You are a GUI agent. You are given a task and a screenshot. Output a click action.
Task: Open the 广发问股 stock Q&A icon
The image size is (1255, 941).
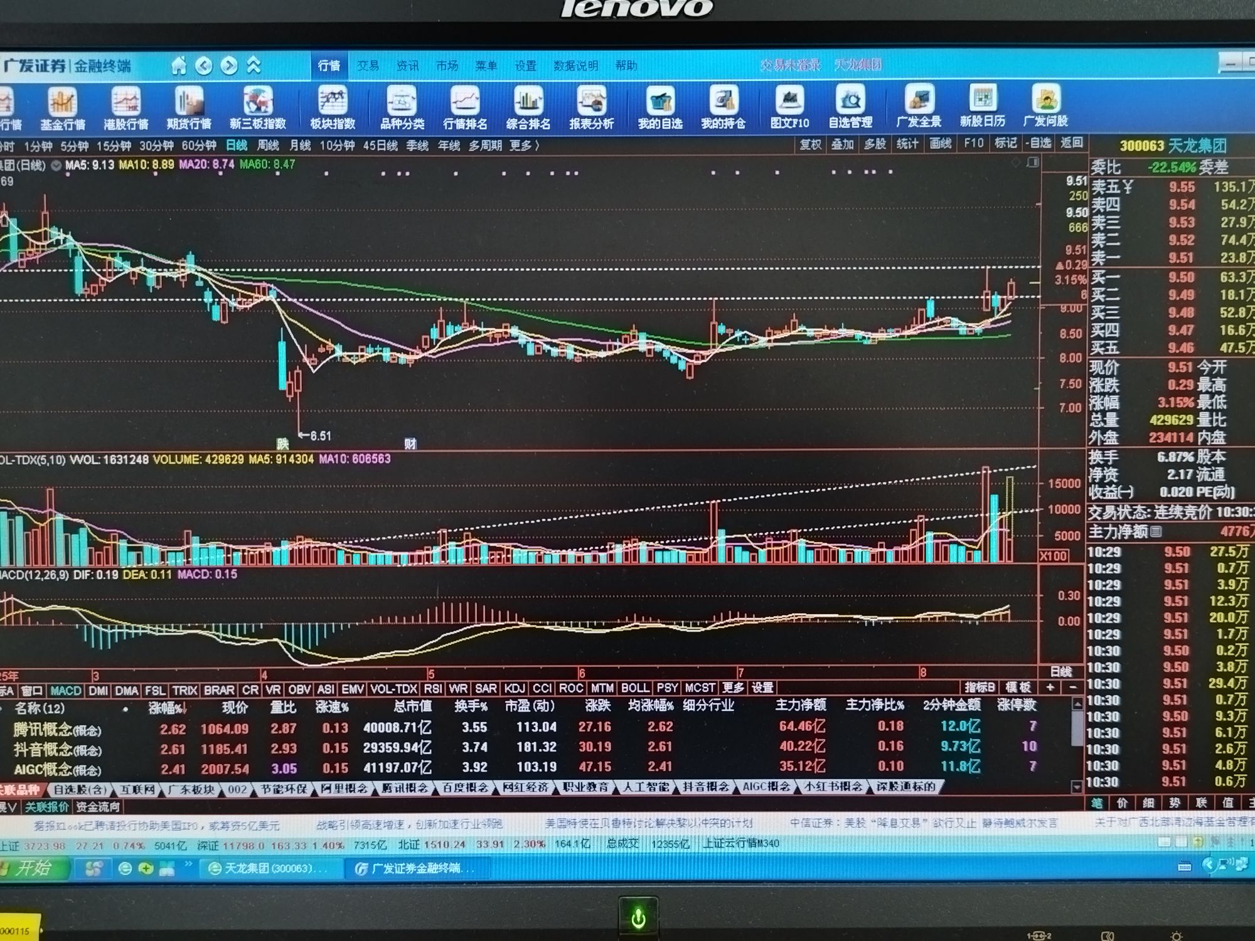point(1046,107)
